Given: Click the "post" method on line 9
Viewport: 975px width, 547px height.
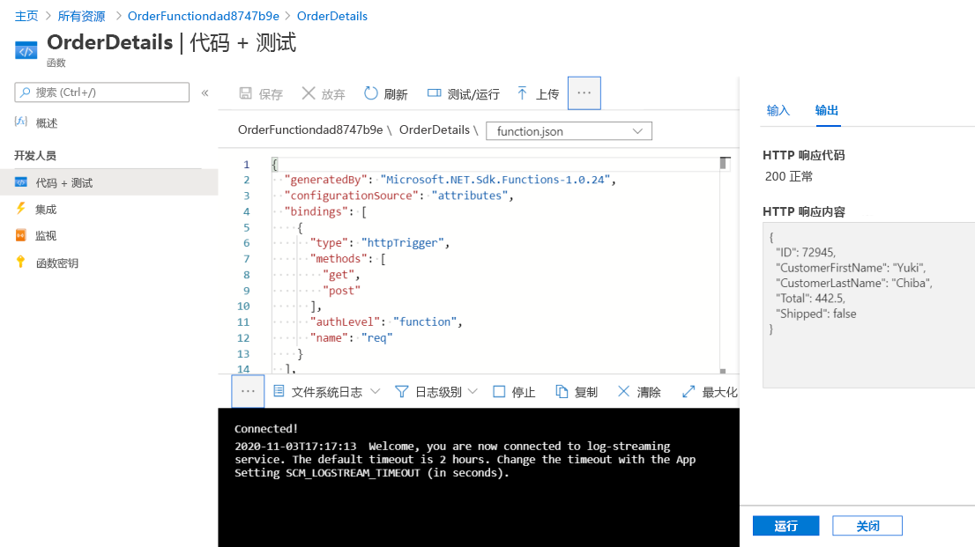Looking at the screenshot, I should 341,291.
